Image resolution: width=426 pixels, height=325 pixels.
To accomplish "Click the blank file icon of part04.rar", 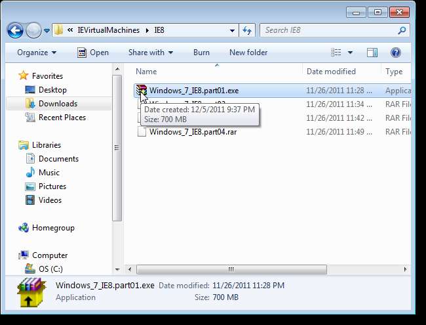I will click(x=142, y=132).
